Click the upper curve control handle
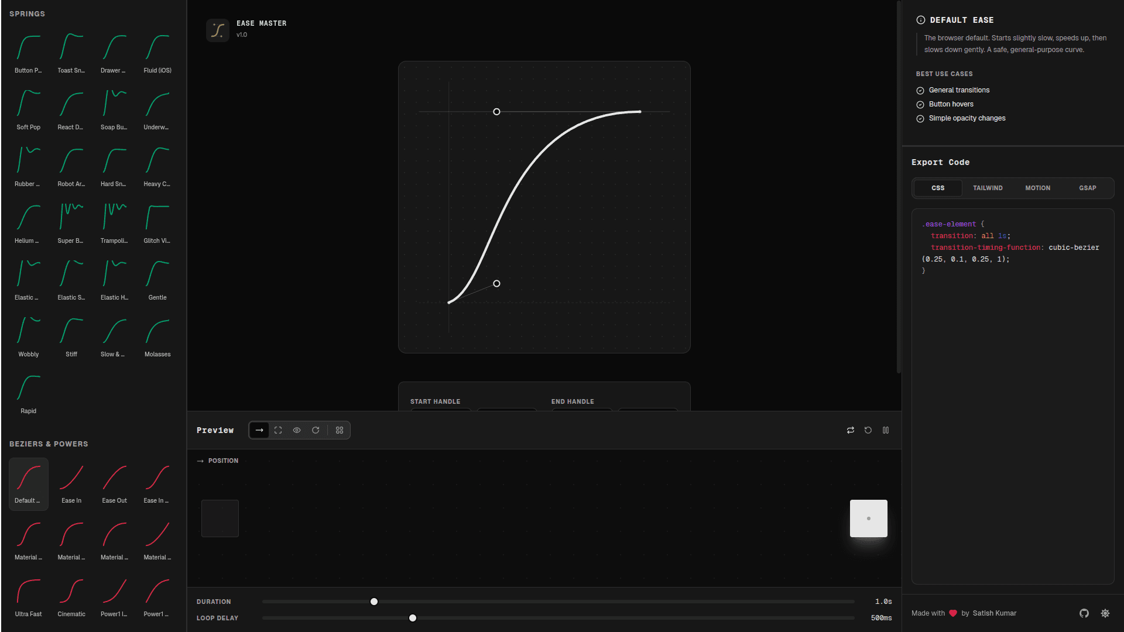 (x=496, y=112)
